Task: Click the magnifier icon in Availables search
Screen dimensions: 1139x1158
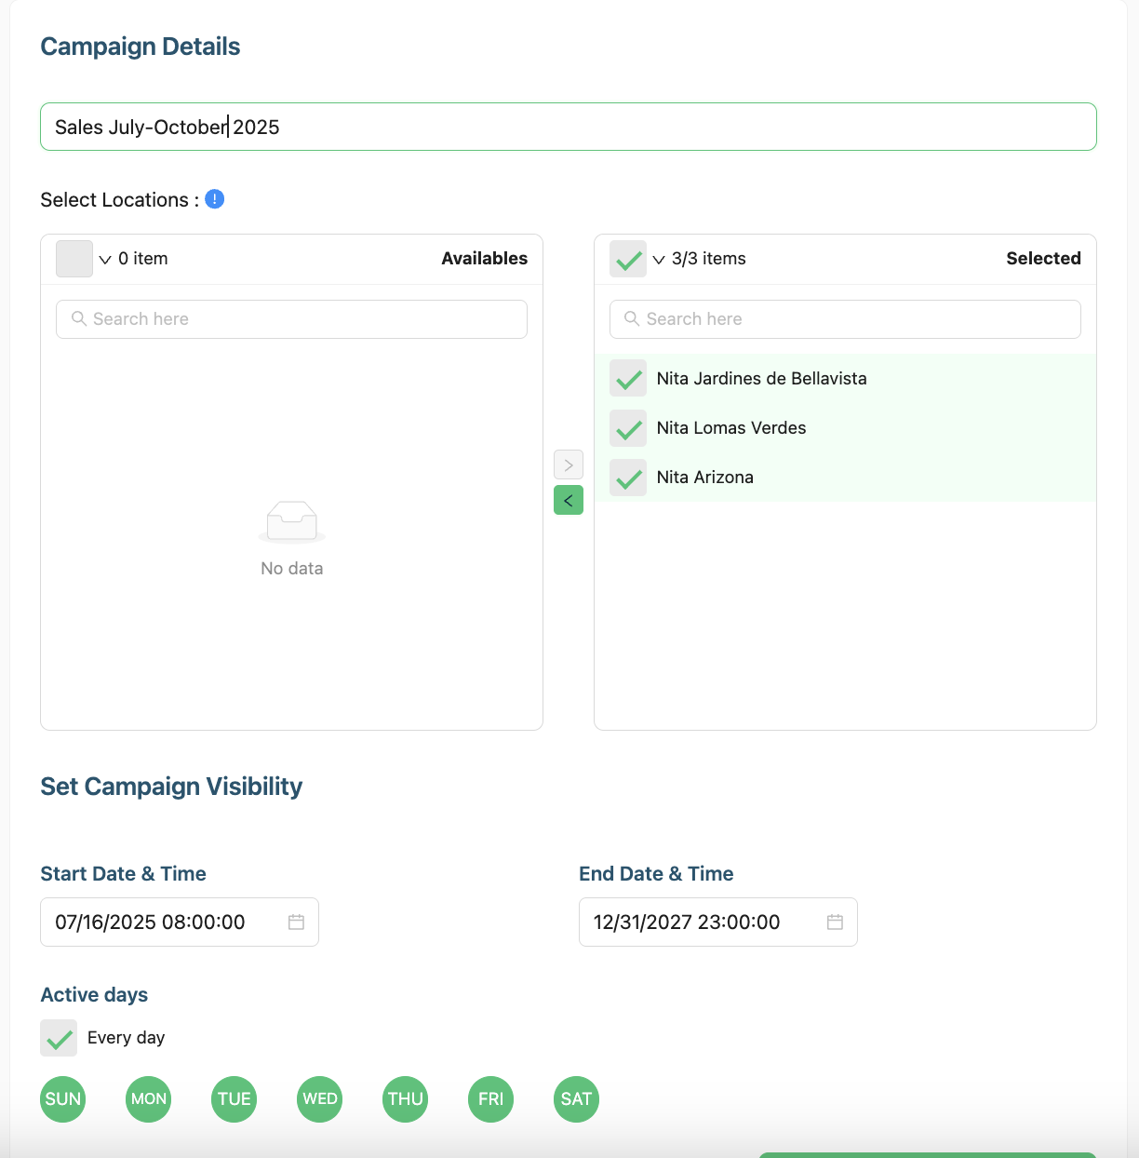Action: (x=79, y=318)
